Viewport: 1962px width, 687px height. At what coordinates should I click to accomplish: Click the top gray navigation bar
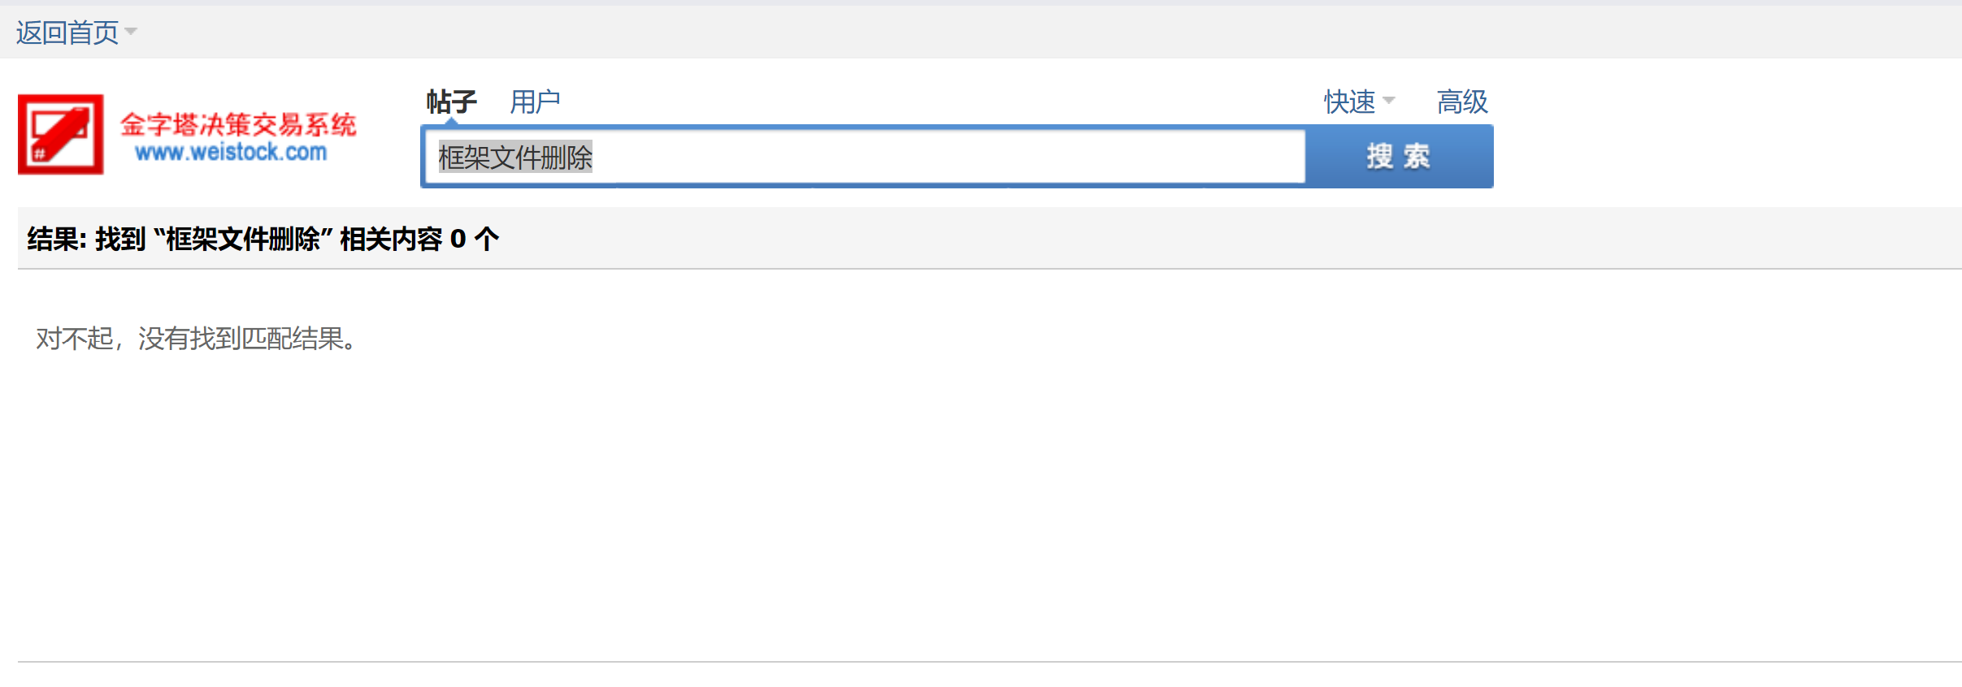point(975,32)
